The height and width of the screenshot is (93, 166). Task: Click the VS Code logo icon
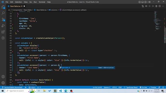tap(2, 2)
